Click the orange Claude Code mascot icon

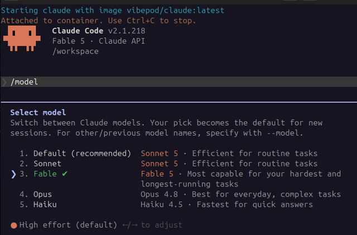coord(22,38)
